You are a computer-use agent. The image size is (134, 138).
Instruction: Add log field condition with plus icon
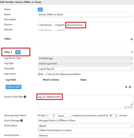coord(126,87)
